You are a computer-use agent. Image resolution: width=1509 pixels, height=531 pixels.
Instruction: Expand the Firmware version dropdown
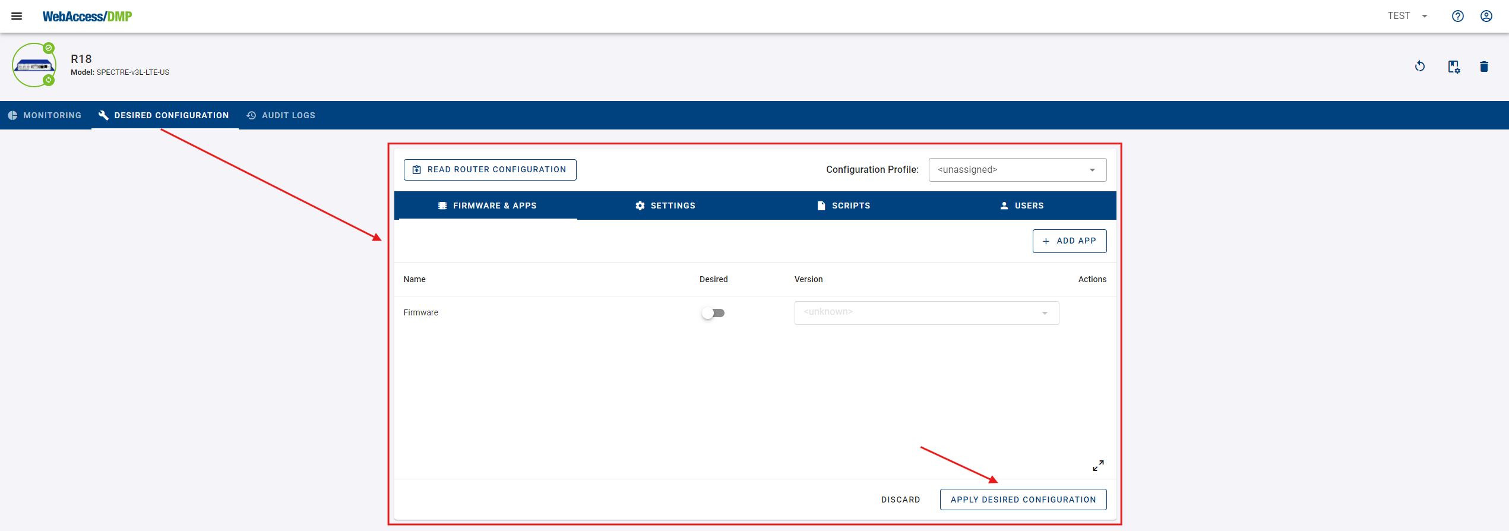(926, 313)
